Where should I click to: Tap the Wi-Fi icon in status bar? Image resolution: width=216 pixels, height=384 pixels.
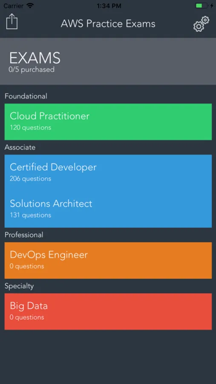coord(30,6)
